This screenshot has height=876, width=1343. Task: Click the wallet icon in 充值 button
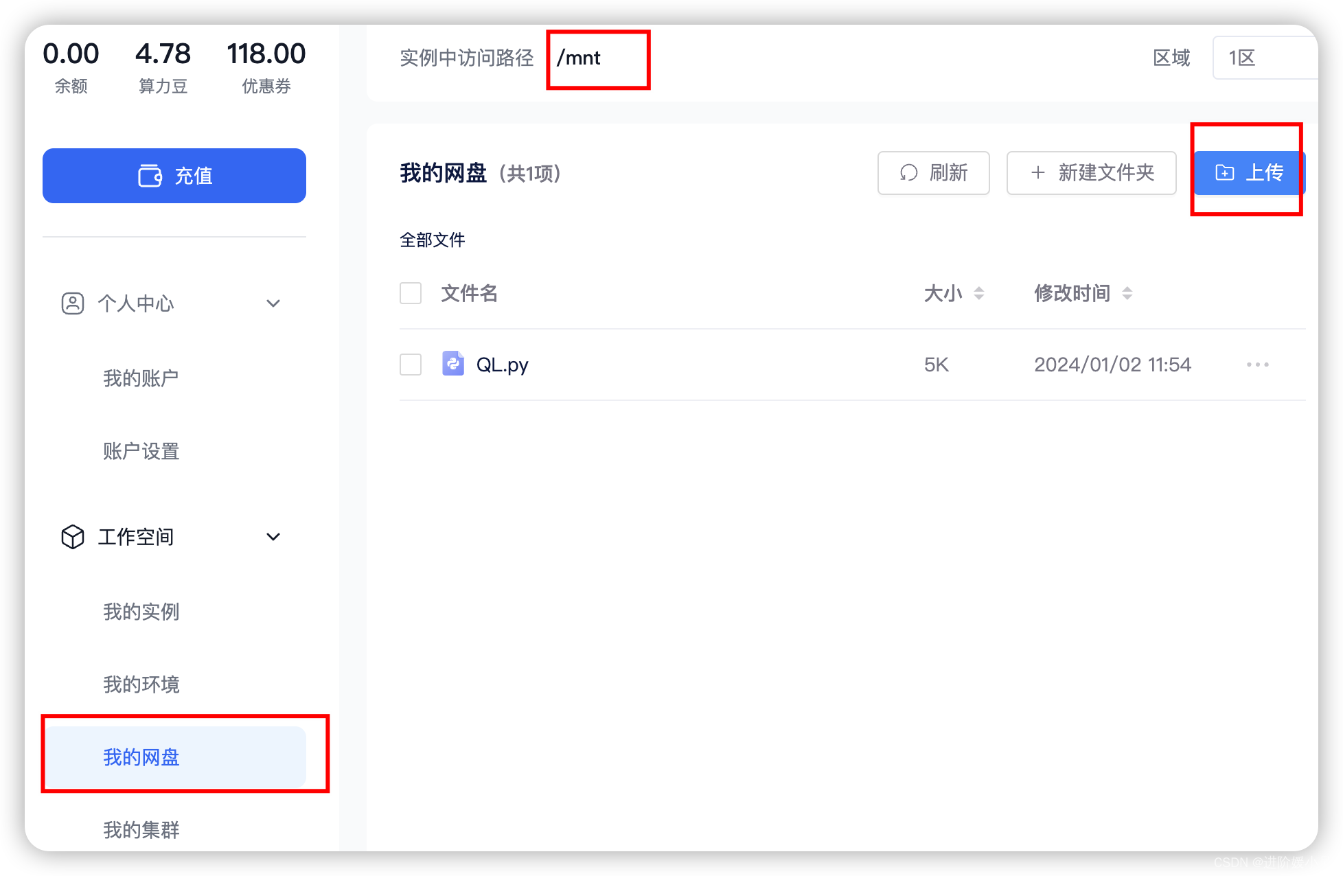(x=150, y=176)
